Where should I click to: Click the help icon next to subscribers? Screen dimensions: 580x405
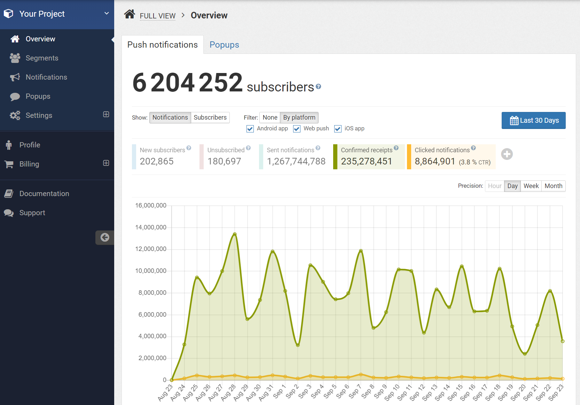(319, 87)
